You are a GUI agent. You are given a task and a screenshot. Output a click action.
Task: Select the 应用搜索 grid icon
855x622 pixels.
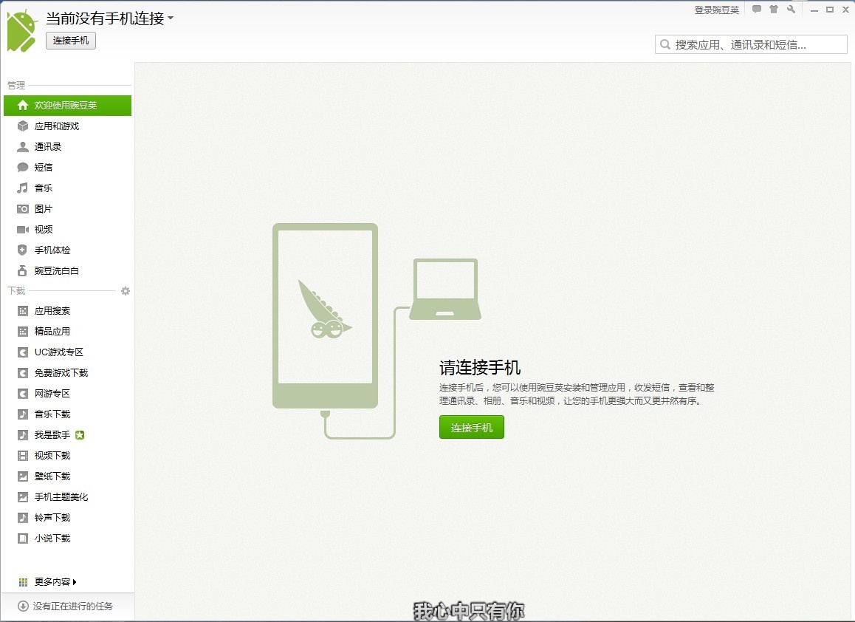click(x=22, y=311)
